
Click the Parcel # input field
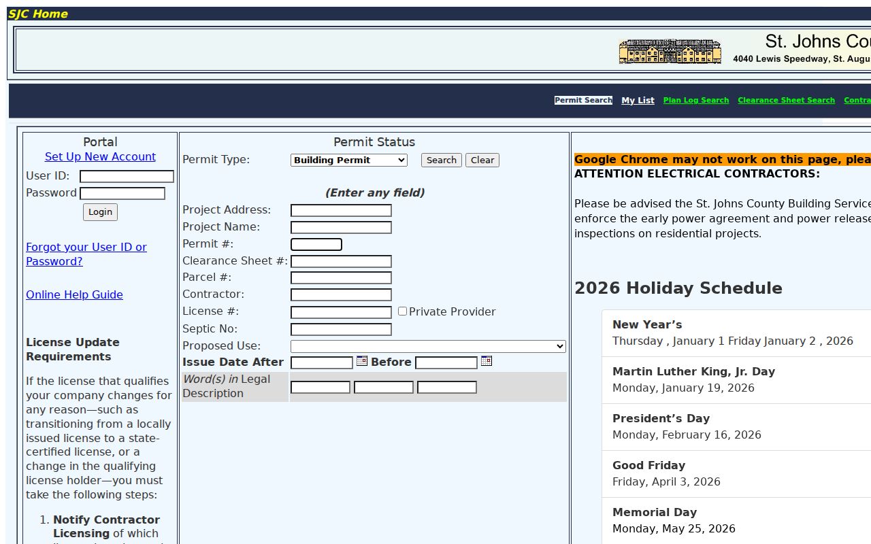341,277
